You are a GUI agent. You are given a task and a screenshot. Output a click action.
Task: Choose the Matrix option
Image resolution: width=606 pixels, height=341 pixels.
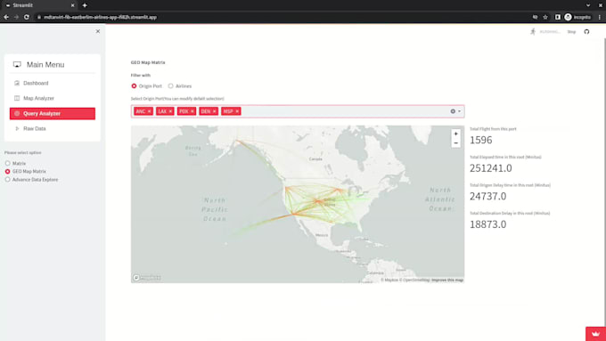tap(7, 163)
